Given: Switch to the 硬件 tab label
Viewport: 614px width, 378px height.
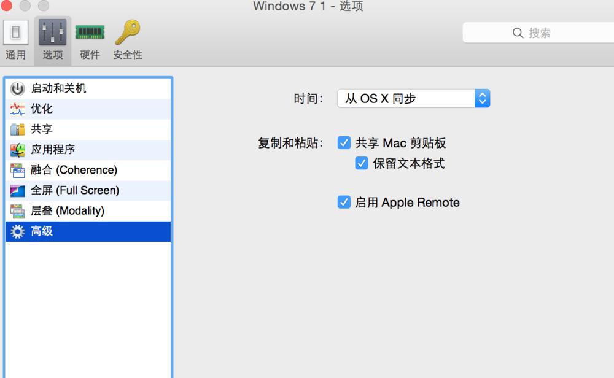Looking at the screenshot, I should tap(90, 55).
